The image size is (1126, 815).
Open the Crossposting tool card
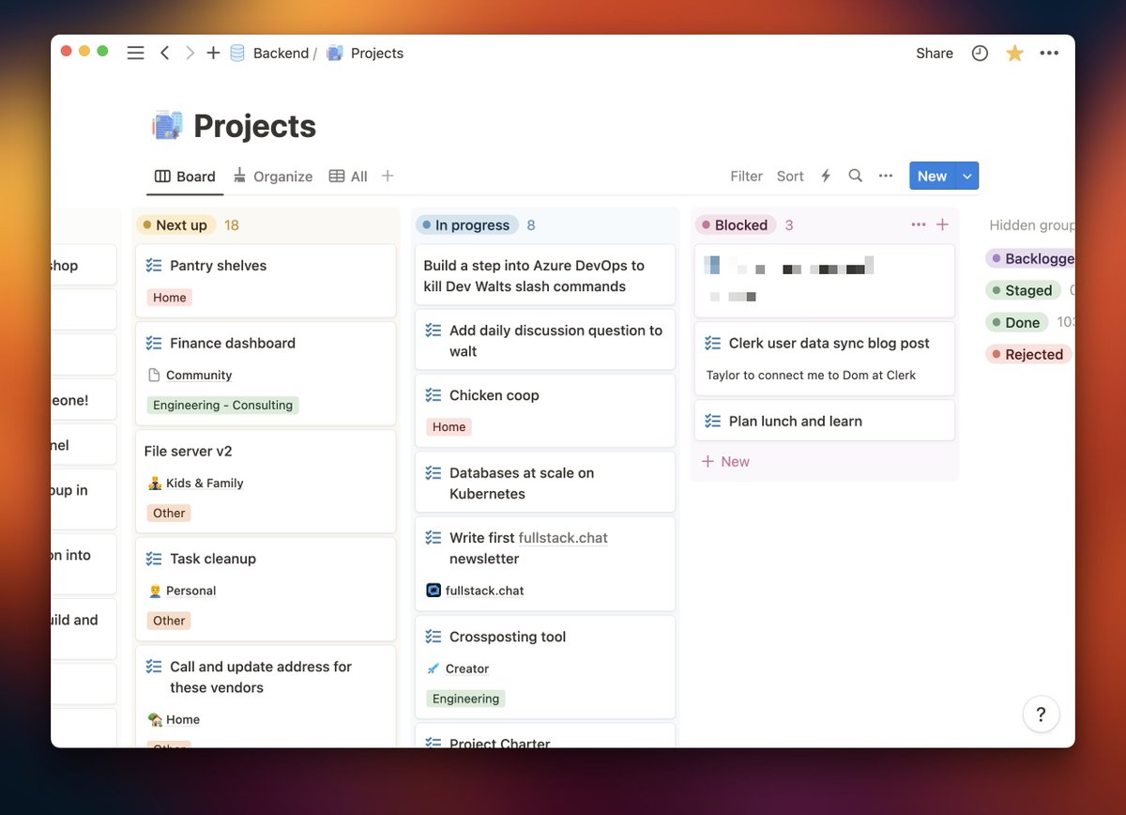coord(545,667)
